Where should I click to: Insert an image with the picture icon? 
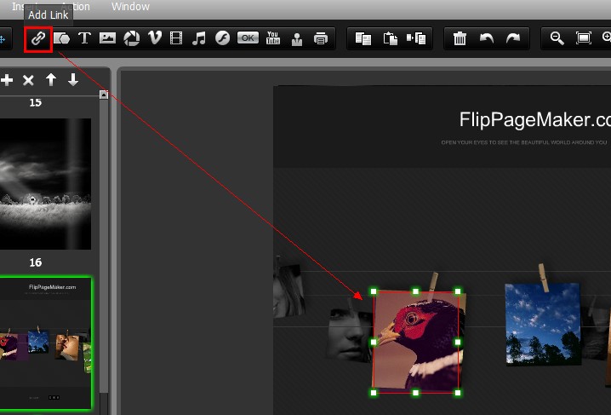point(107,38)
